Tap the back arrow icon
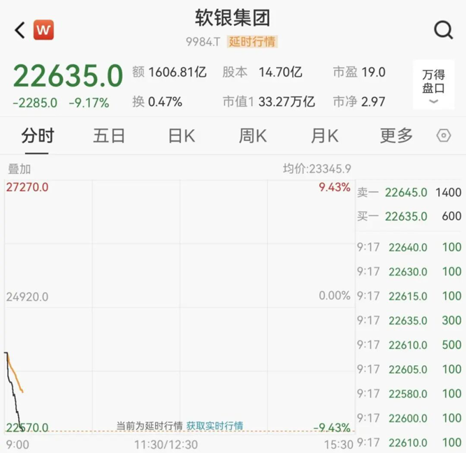The width and height of the screenshot is (466, 453). pos(20,30)
